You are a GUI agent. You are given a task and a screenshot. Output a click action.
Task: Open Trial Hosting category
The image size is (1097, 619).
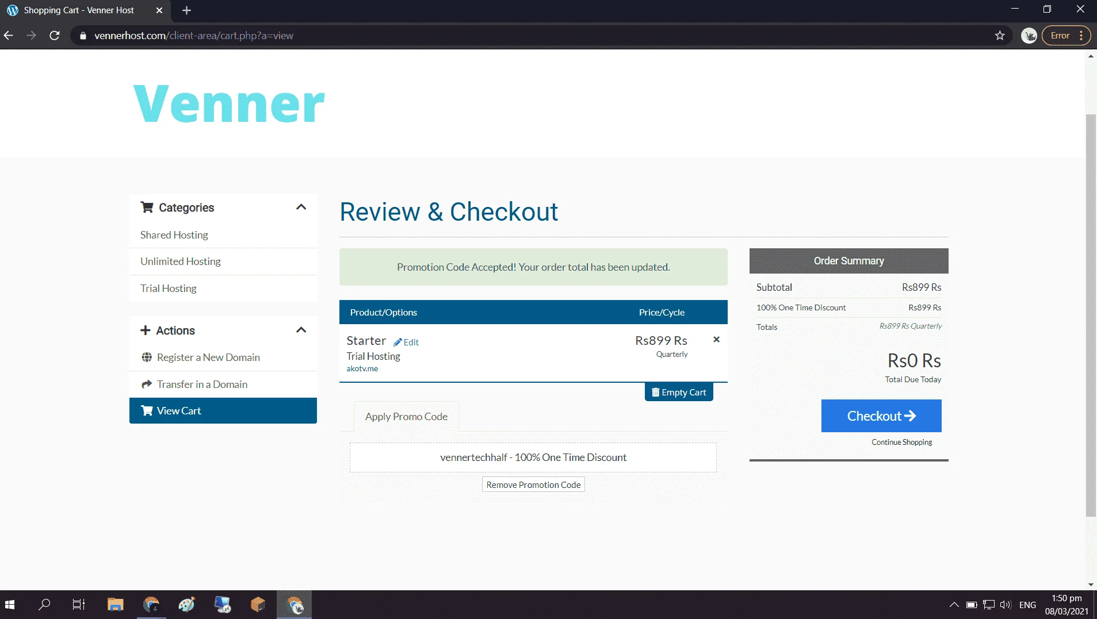(169, 288)
